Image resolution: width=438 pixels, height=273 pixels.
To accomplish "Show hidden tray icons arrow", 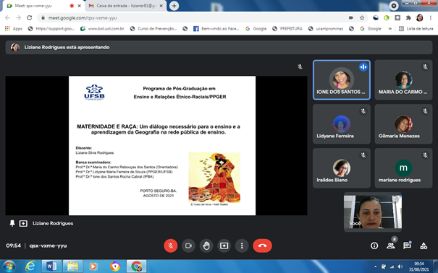I will tap(375, 267).
